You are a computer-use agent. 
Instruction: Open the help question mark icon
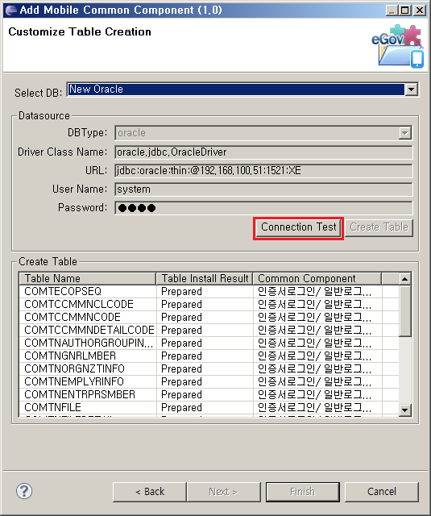[x=24, y=491]
